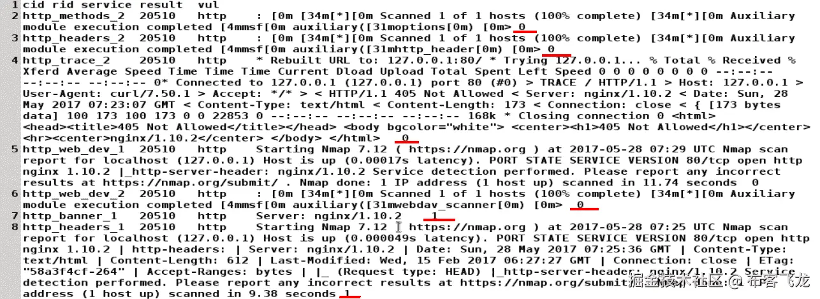This screenshot has height=299, width=820.
Task: Click the 'http_headers_1' entry name
Action: [75, 227]
